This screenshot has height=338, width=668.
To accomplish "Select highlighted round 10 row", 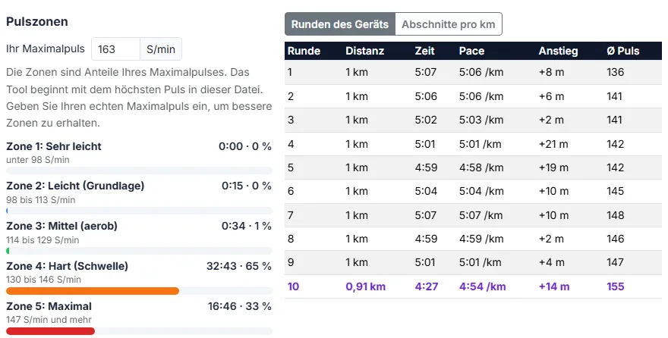I will click(x=473, y=286).
